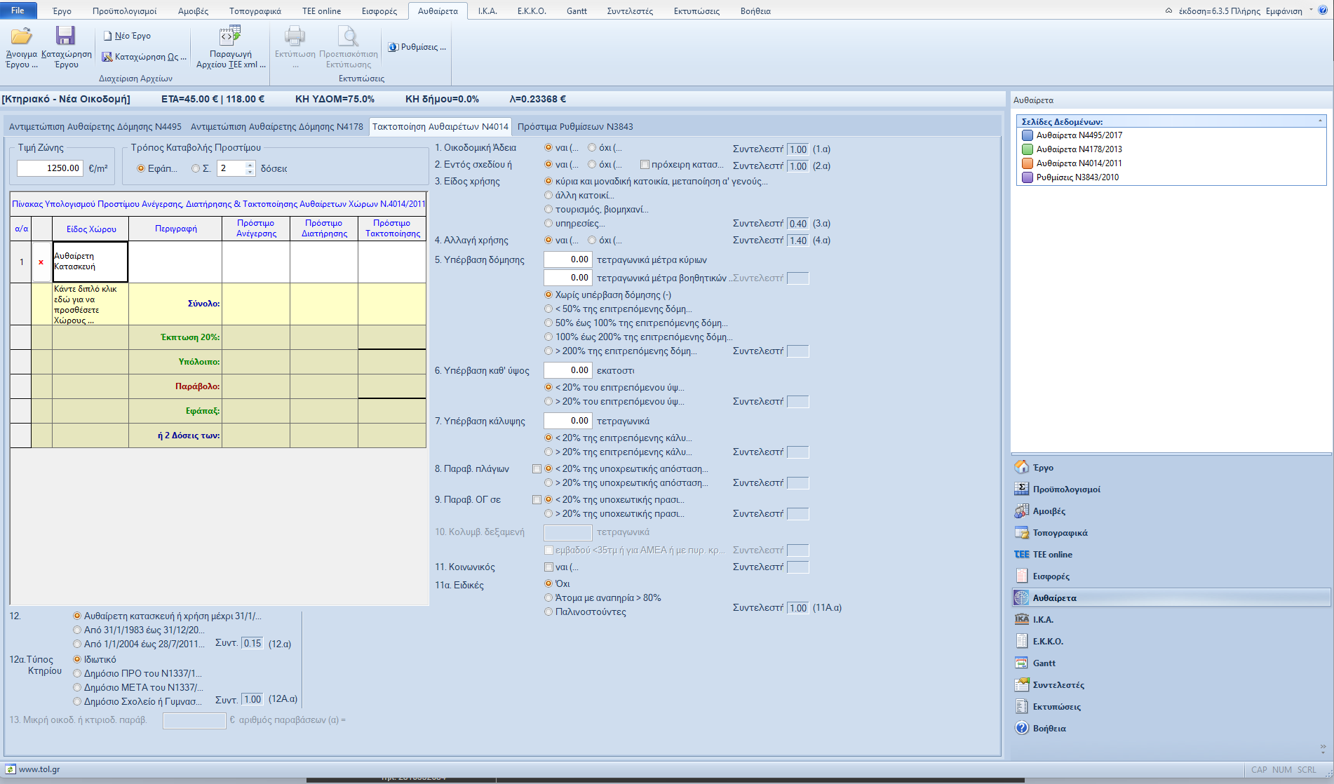1334x784 pixels.
Task: Open the Άνοιγμα Έργου folder icon
Action: (x=21, y=36)
